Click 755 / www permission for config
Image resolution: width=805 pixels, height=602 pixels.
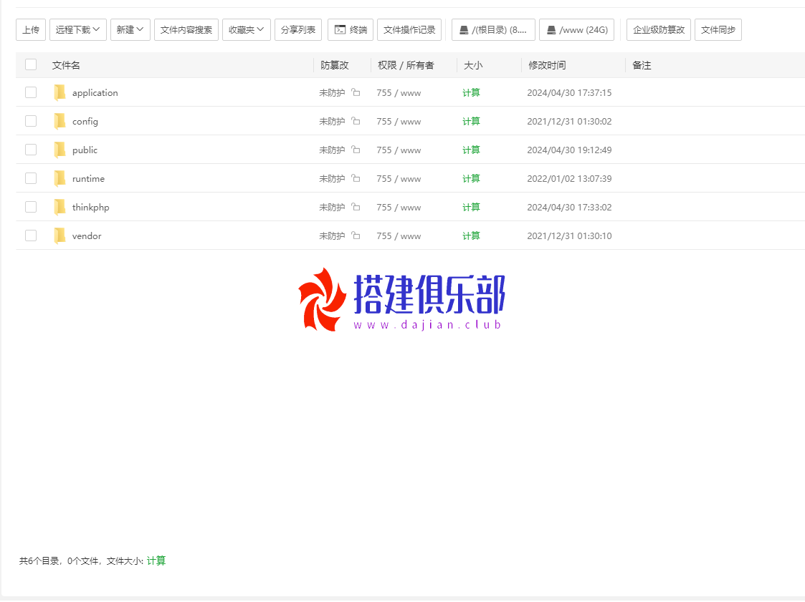point(399,122)
